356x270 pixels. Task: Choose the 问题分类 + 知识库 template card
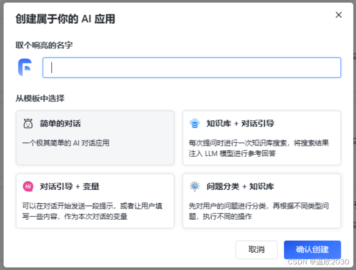point(261,201)
